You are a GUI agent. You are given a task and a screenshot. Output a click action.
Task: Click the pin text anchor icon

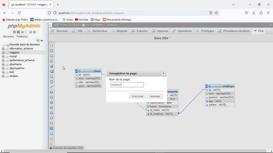52,144
